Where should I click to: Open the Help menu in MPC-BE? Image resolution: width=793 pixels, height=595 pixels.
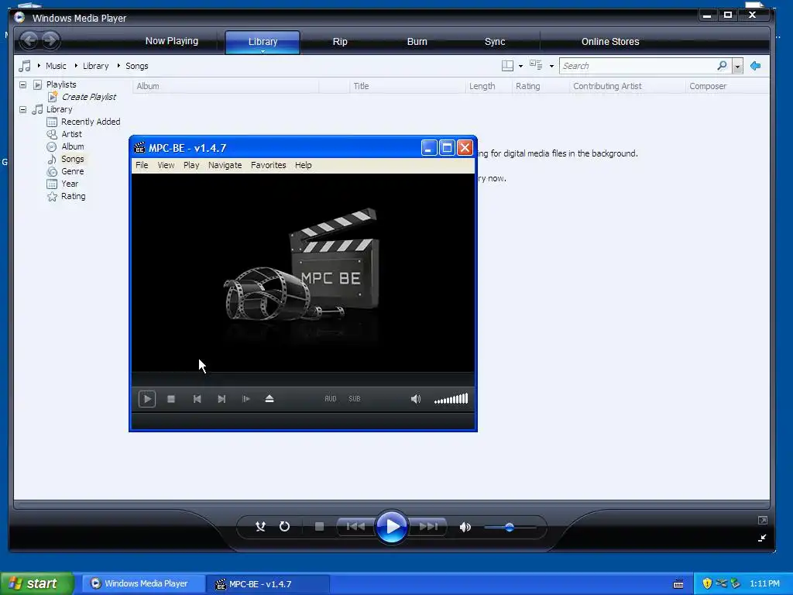[x=304, y=165]
